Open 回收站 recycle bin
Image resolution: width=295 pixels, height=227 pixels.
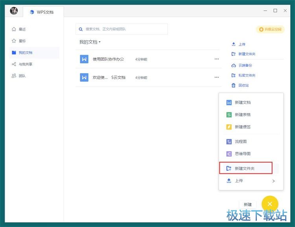coord(240,85)
